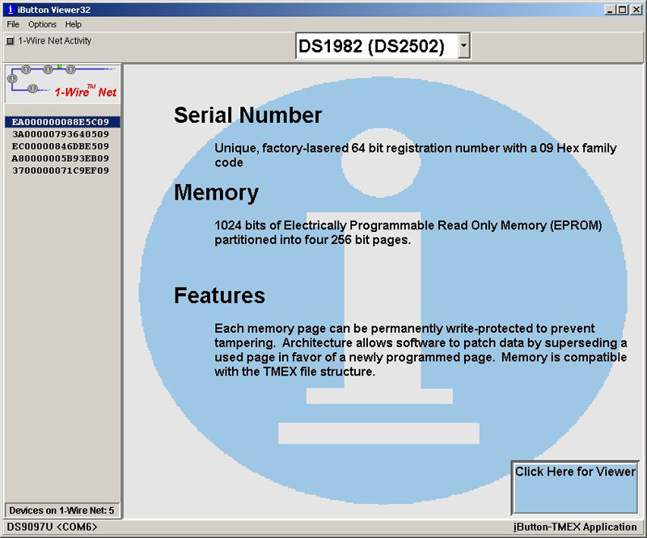Minimize the iButton Viewer32 window
Screen dimensions: 647x538
(611, 10)
